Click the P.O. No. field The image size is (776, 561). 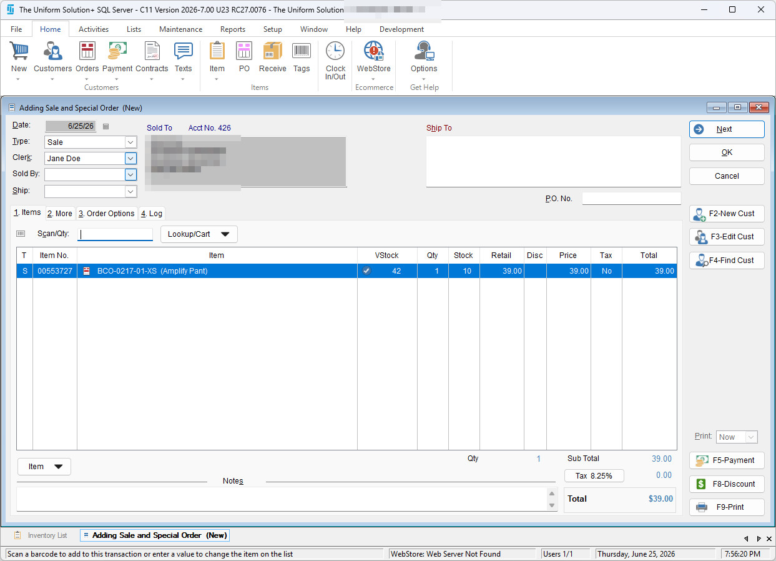631,199
